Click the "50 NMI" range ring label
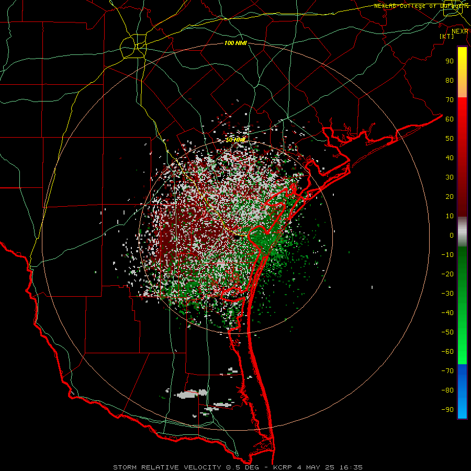Viewport: 471px width, 471px height. (x=235, y=140)
